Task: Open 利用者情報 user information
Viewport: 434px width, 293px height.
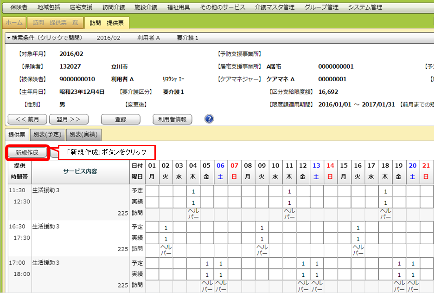Action: (172, 119)
